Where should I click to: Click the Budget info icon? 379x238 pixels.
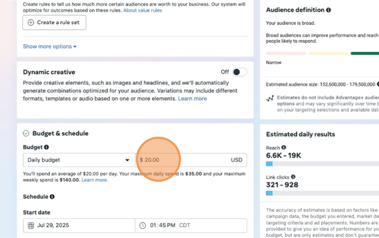46,147
